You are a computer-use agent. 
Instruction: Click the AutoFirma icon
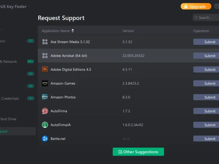(45, 111)
